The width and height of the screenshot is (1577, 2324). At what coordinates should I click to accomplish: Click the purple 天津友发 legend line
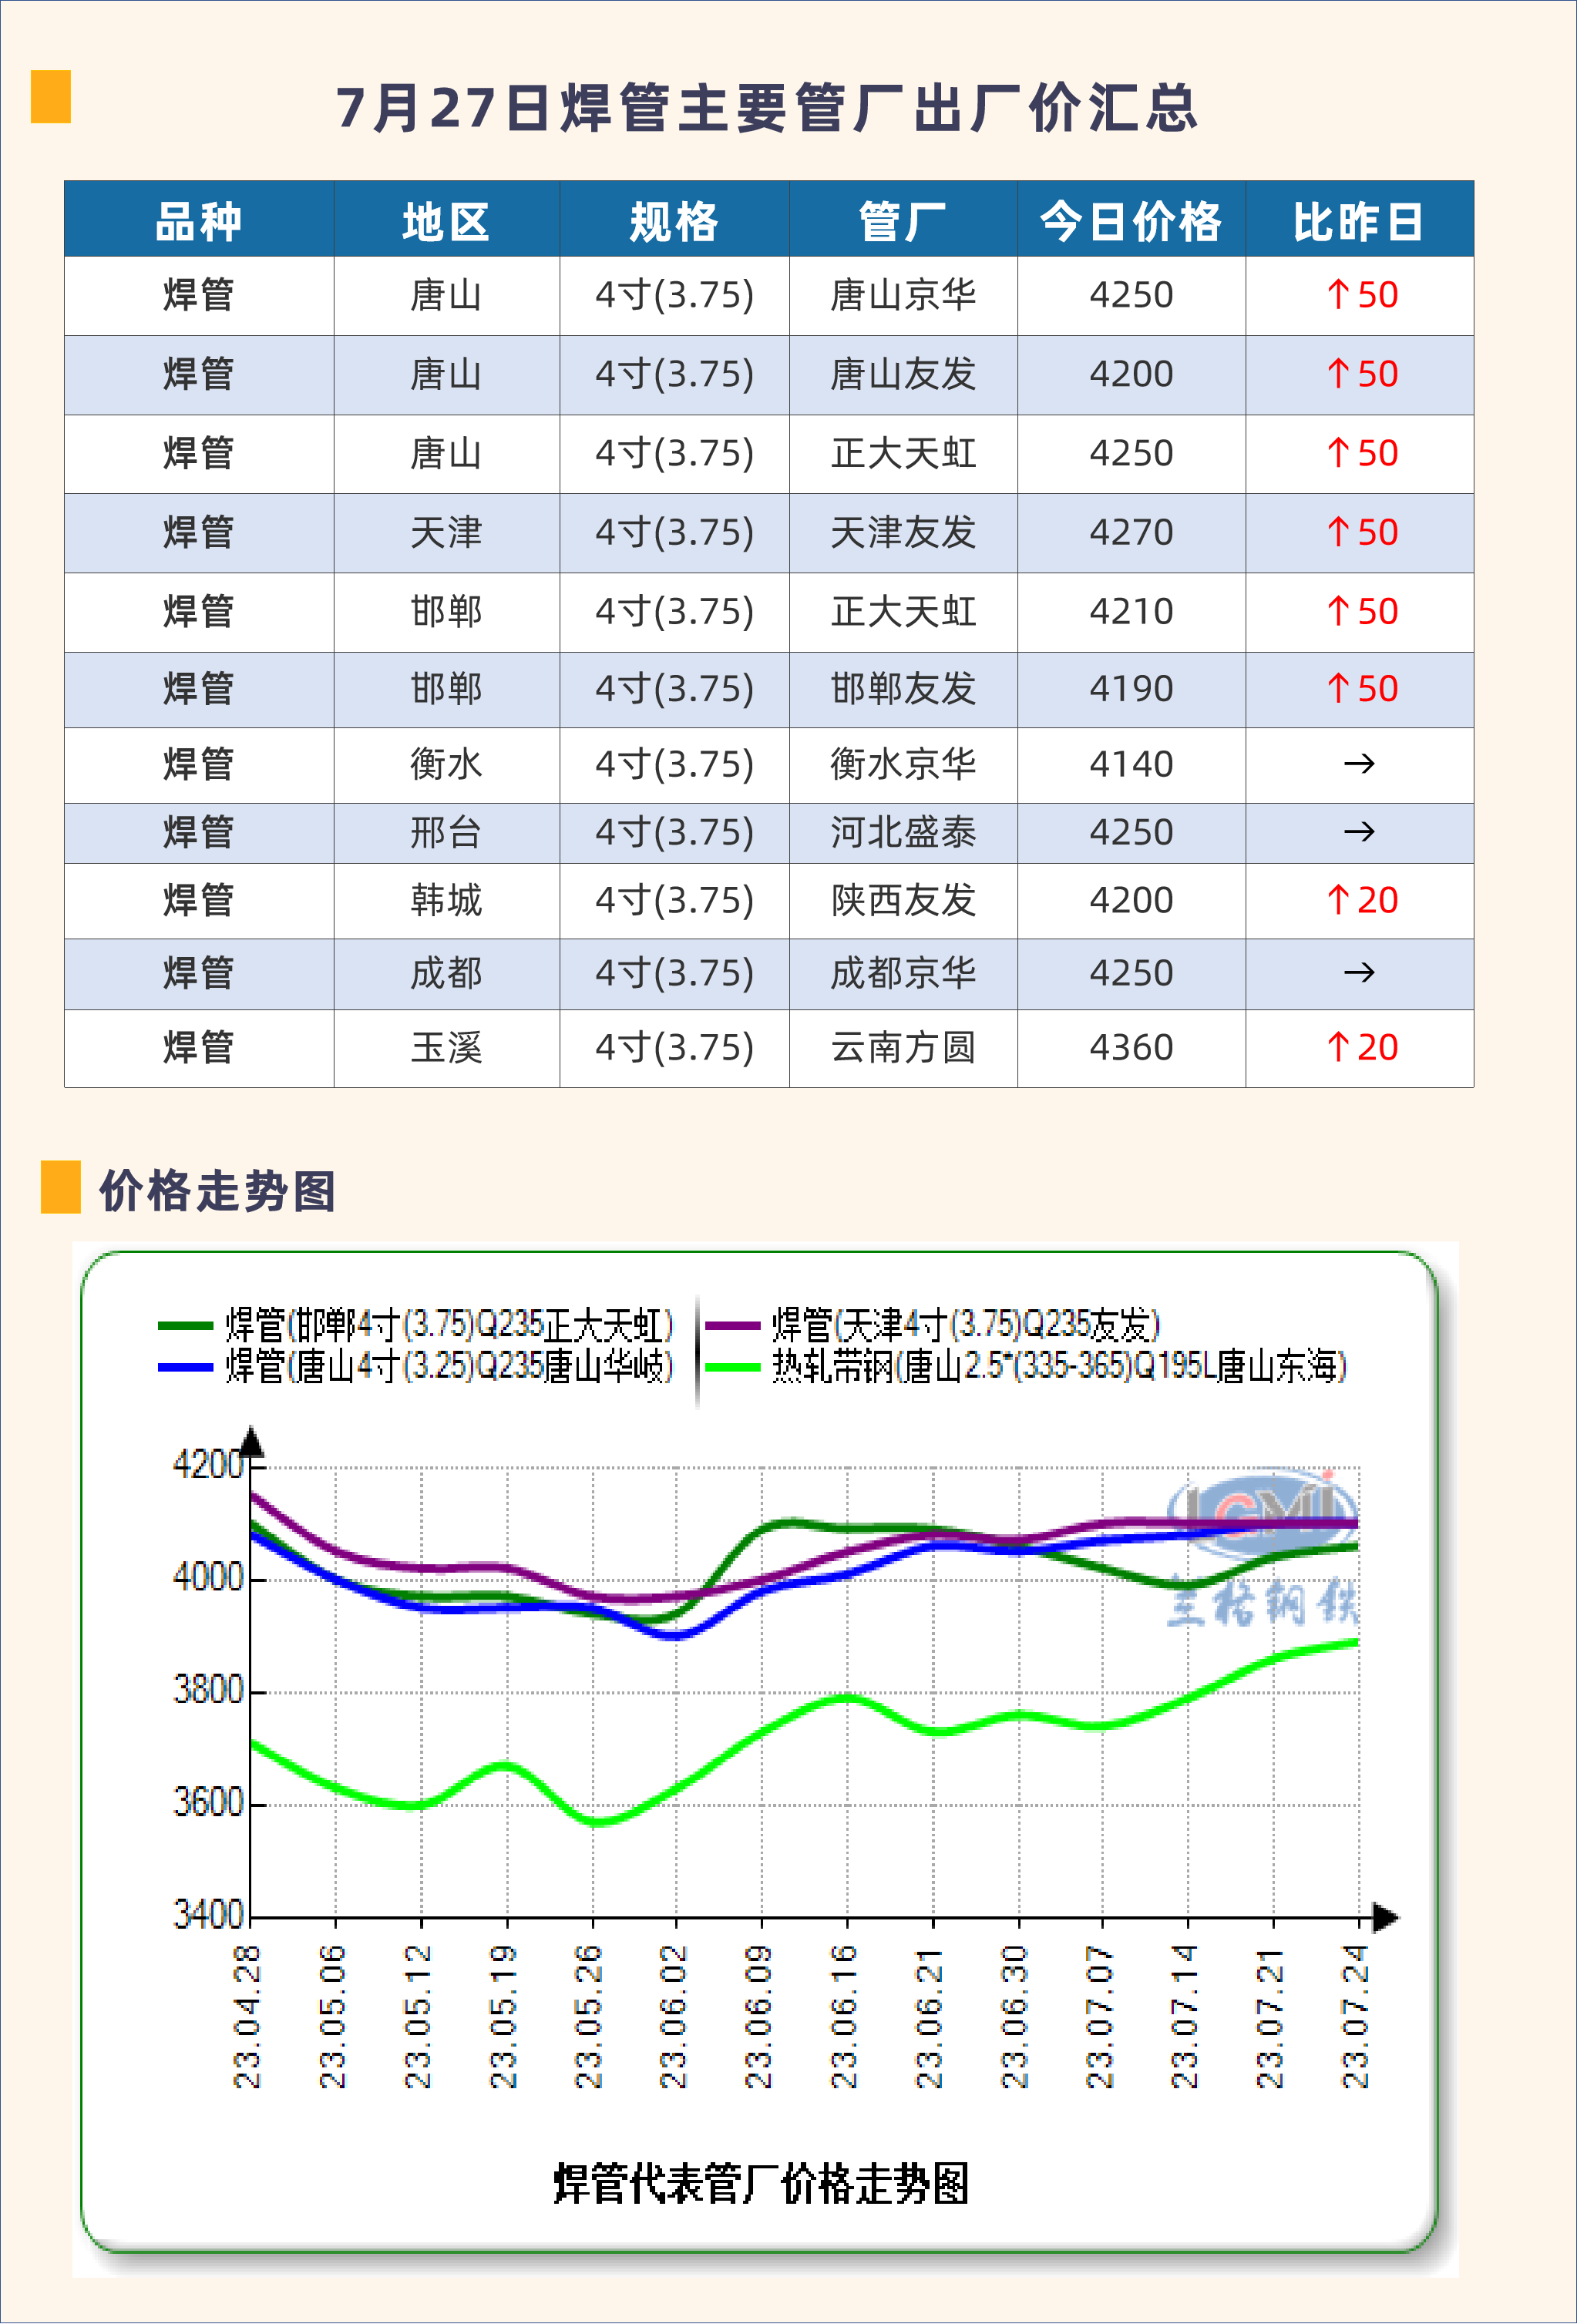pyautogui.click(x=732, y=1326)
